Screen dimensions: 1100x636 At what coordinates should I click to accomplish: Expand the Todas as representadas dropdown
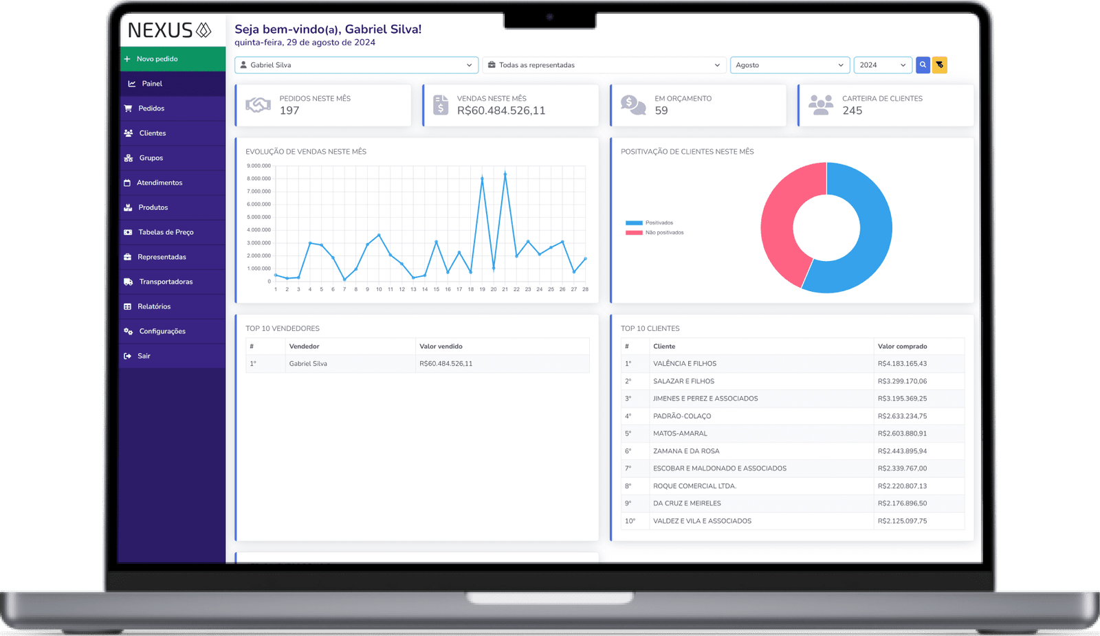click(604, 65)
